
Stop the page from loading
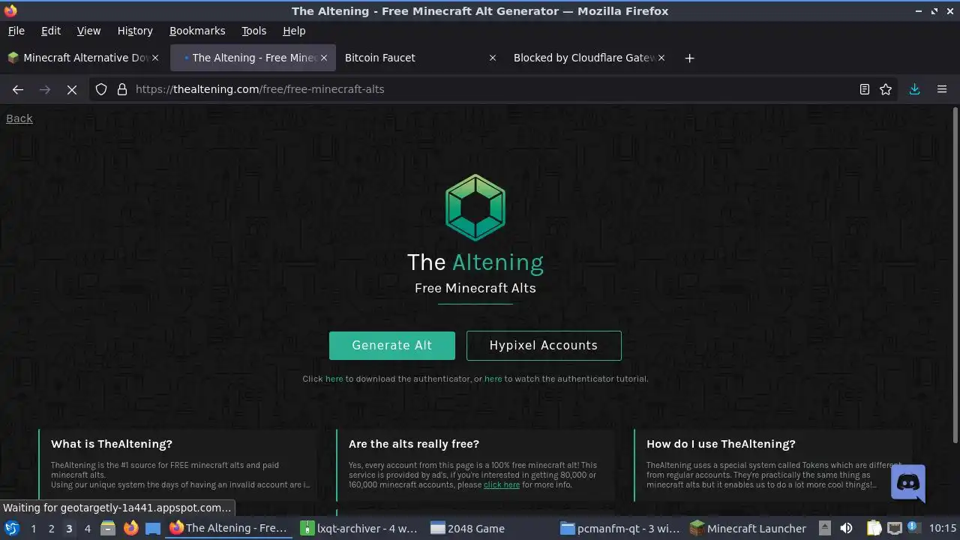[72, 89]
